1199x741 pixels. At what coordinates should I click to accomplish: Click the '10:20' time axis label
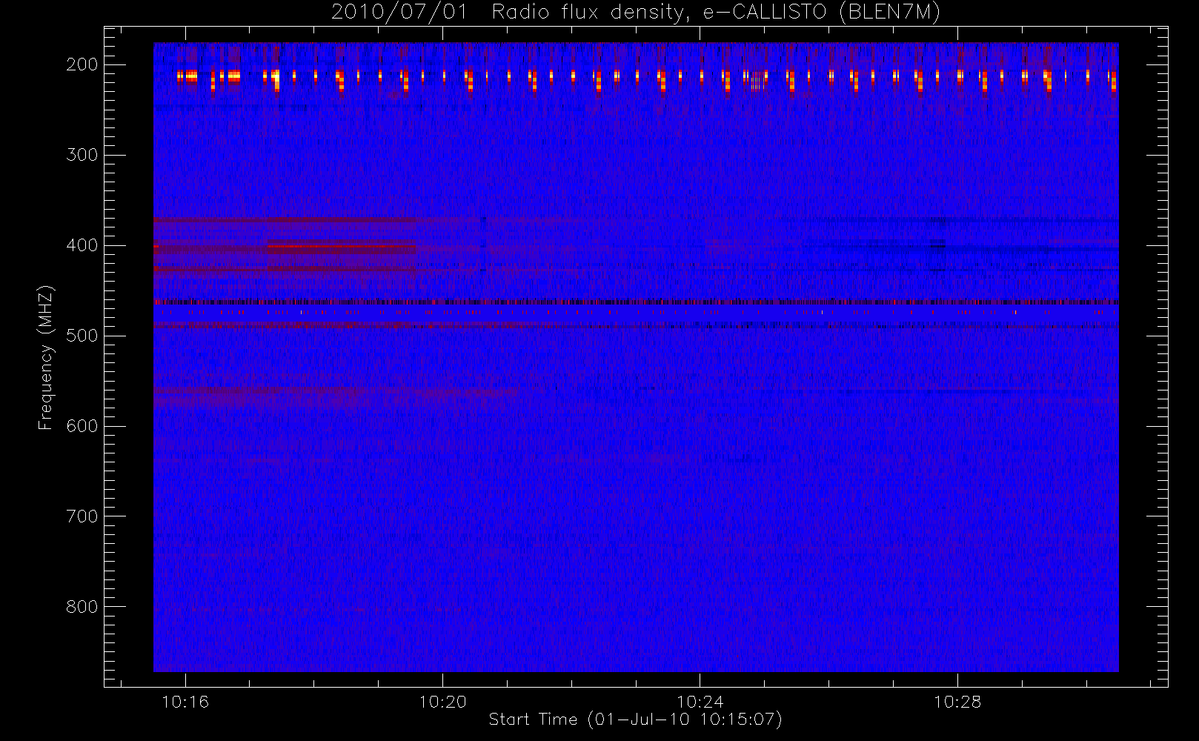[442, 702]
